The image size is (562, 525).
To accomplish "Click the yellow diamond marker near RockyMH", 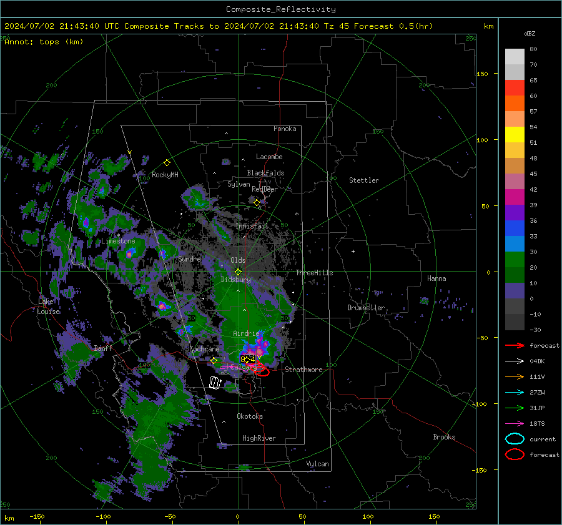I will (167, 163).
